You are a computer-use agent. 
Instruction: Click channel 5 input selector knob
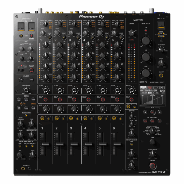[x=103, y=24]
